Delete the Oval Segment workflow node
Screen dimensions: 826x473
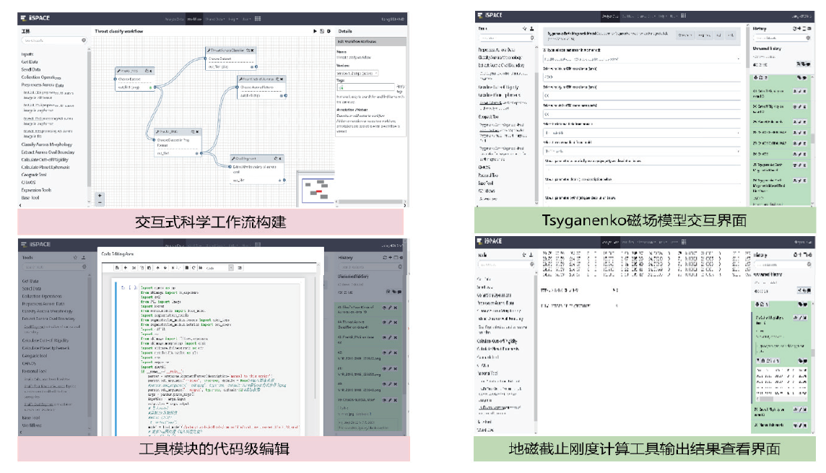280,159
